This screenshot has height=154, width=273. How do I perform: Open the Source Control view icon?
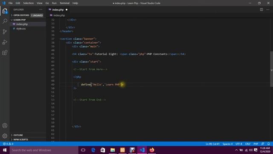tap(5, 32)
